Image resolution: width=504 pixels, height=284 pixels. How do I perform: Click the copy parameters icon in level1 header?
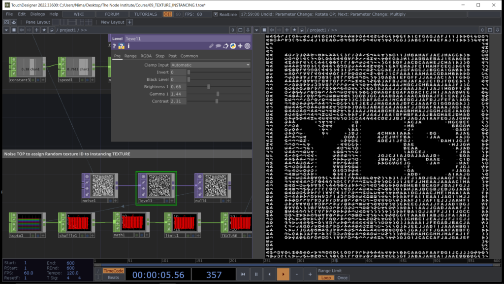225,46
